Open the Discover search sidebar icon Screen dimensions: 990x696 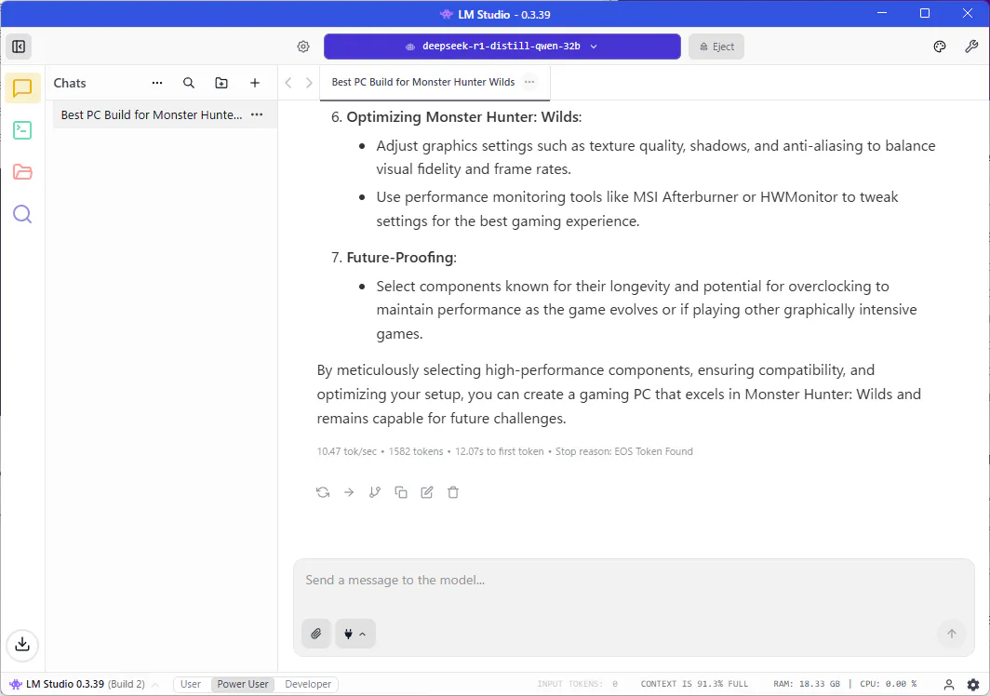coord(22,214)
